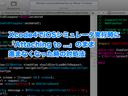Image resolution: width=128 pixels, height=96 pixels.
Task: Open the related files grid icon
Action: [x=93, y=13]
